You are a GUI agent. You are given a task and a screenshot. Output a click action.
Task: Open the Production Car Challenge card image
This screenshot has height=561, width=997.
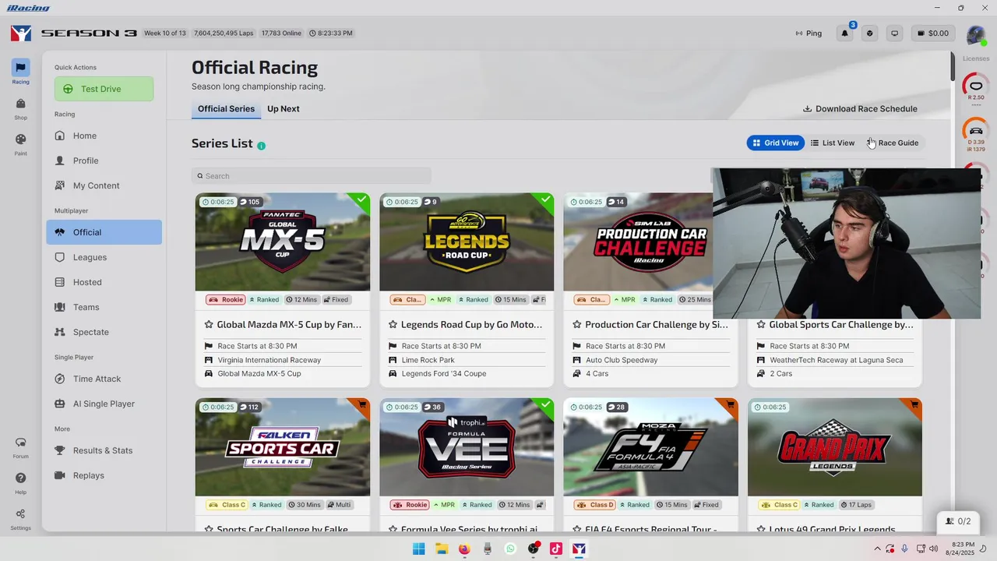click(638, 242)
